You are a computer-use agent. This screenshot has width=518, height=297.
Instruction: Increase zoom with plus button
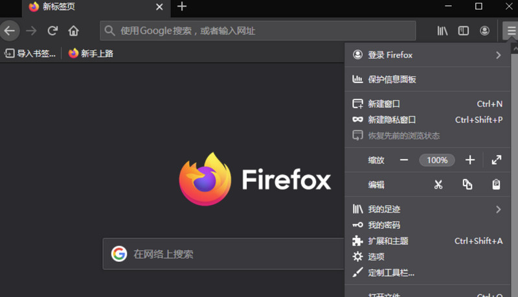(470, 160)
